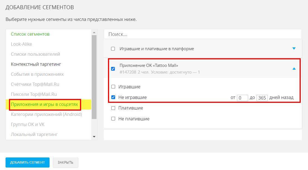Tick the "Не платившие" checkbox
This screenshot has height=170, width=308.
coord(113,119)
